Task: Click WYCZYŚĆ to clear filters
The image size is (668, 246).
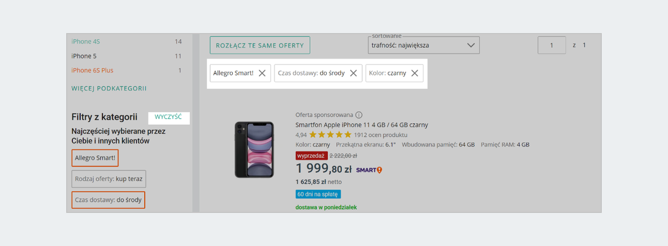Action: [x=168, y=117]
